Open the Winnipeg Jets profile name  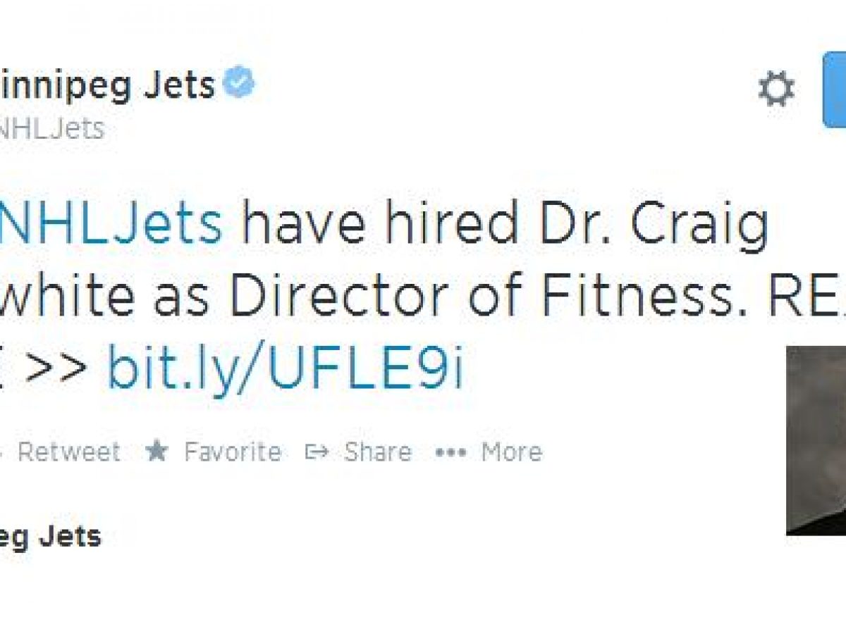106,85
